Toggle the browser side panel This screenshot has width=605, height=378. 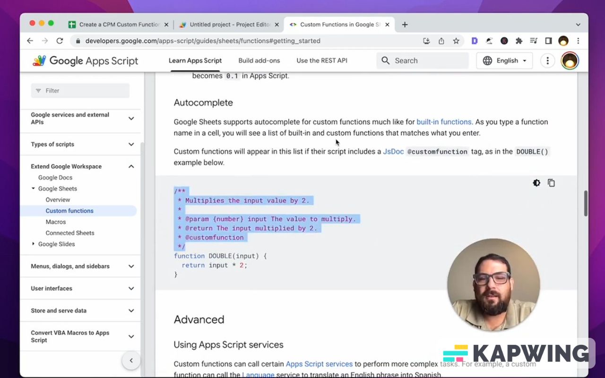pyautogui.click(x=548, y=41)
